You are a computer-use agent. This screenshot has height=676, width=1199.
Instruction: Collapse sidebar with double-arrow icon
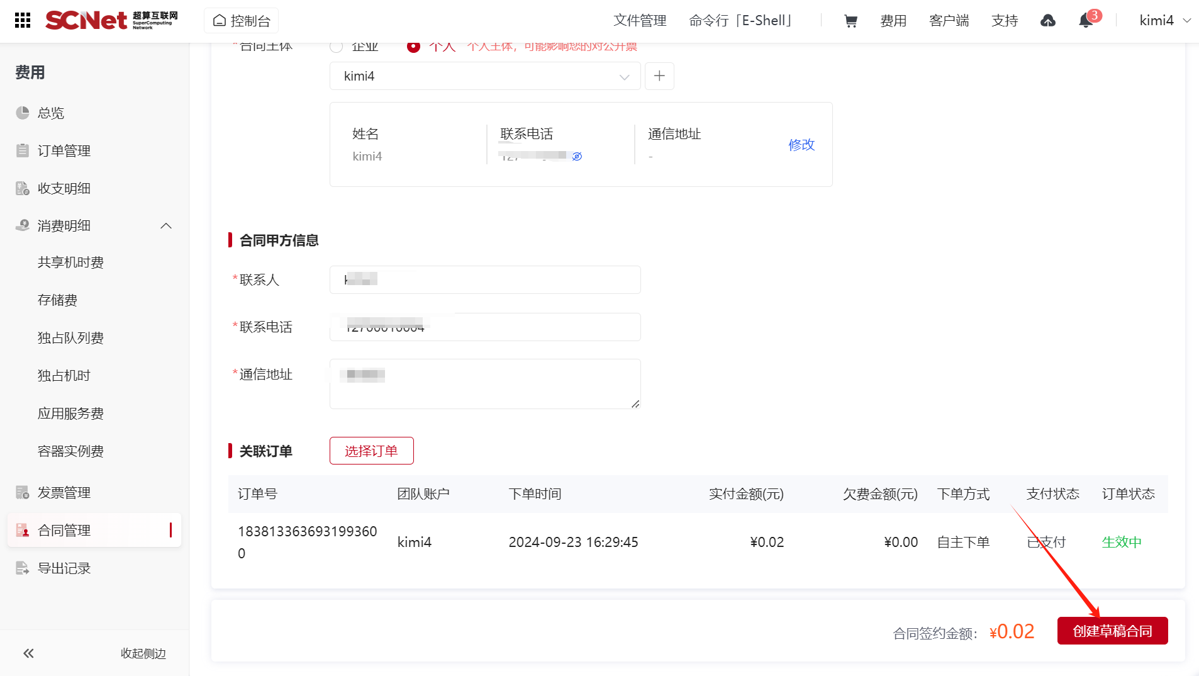pyautogui.click(x=28, y=653)
